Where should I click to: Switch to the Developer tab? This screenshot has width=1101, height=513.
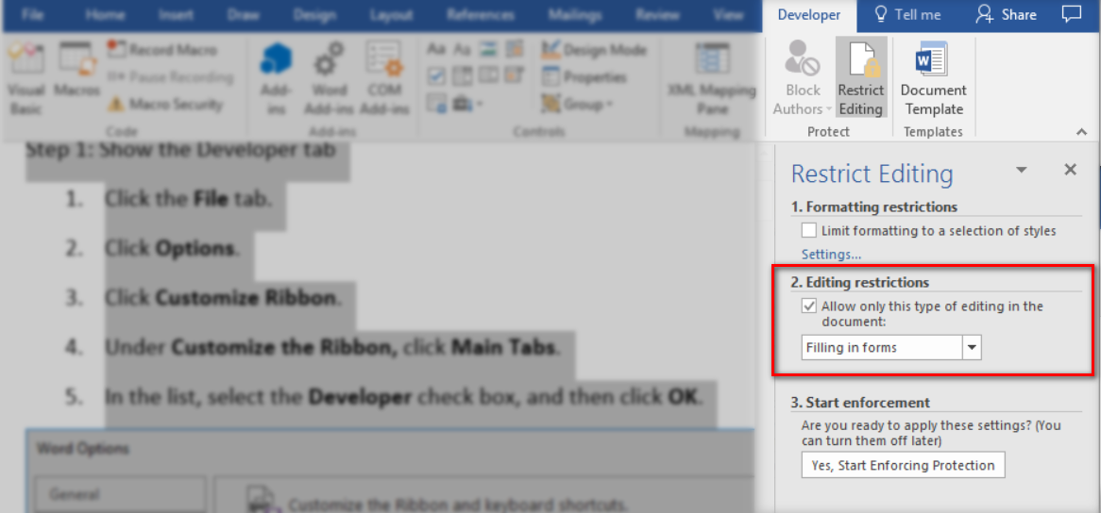[808, 14]
